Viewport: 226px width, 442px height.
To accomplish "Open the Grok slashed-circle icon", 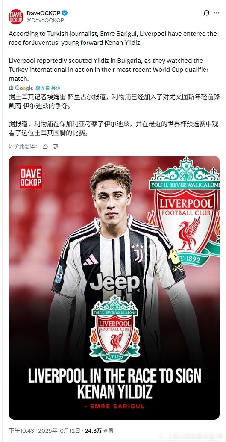I will [x=206, y=13].
